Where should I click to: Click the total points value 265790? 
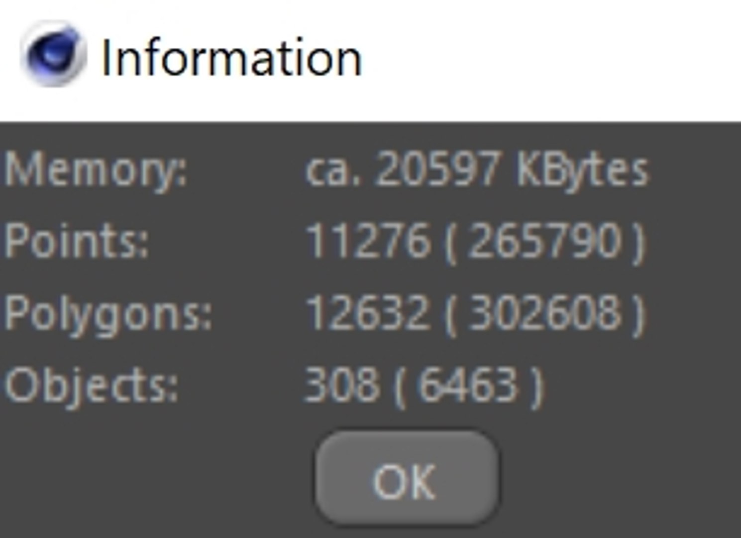point(545,241)
